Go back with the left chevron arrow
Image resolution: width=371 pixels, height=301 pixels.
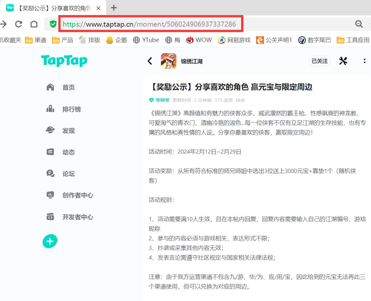(150, 61)
